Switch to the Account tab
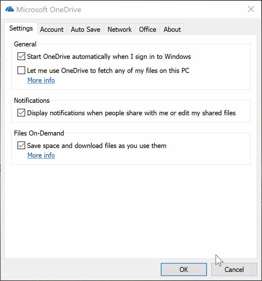This screenshot has height=281, width=262. (52, 29)
